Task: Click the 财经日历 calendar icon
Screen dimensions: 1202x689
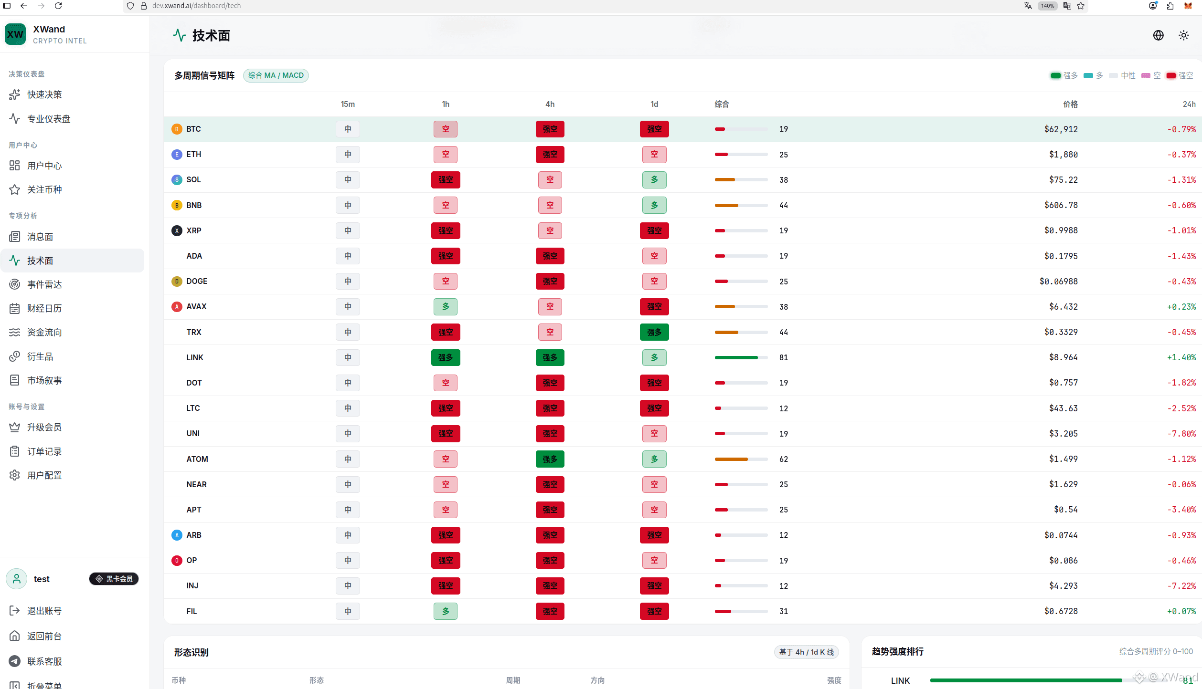Action: 15,308
